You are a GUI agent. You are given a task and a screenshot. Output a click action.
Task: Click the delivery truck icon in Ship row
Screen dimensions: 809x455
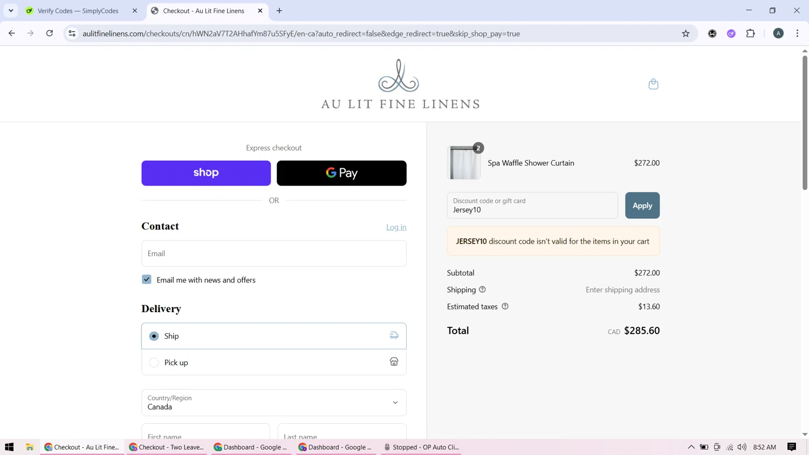394,336
